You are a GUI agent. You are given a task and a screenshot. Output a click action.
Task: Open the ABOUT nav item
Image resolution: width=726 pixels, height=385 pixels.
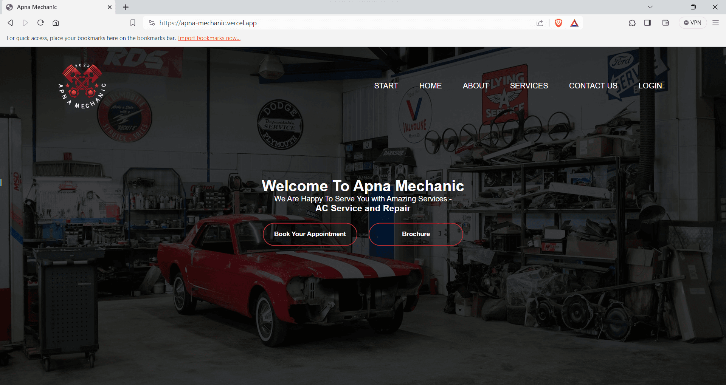pos(476,86)
